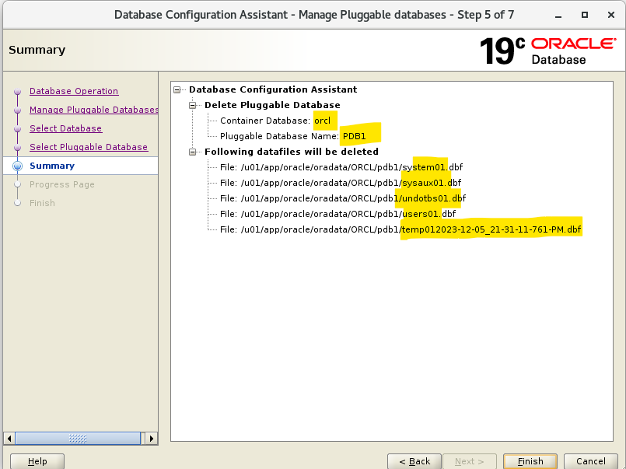Collapse the Database Configuration Assistant tree node
Image resolution: width=626 pixels, height=469 pixels.
tap(177, 89)
